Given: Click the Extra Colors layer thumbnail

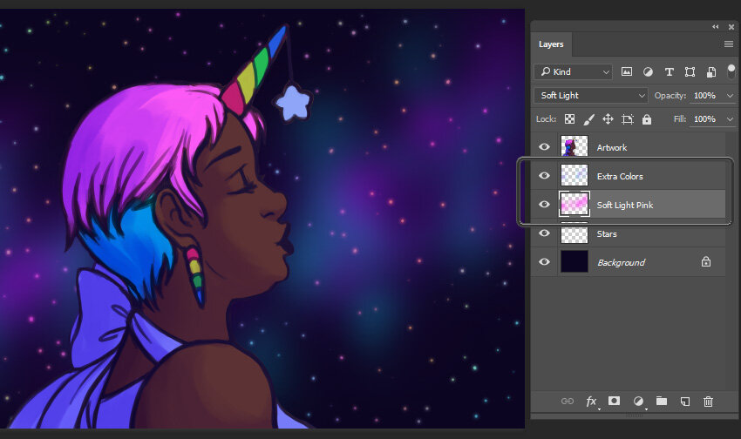Looking at the screenshot, I should 574,175.
